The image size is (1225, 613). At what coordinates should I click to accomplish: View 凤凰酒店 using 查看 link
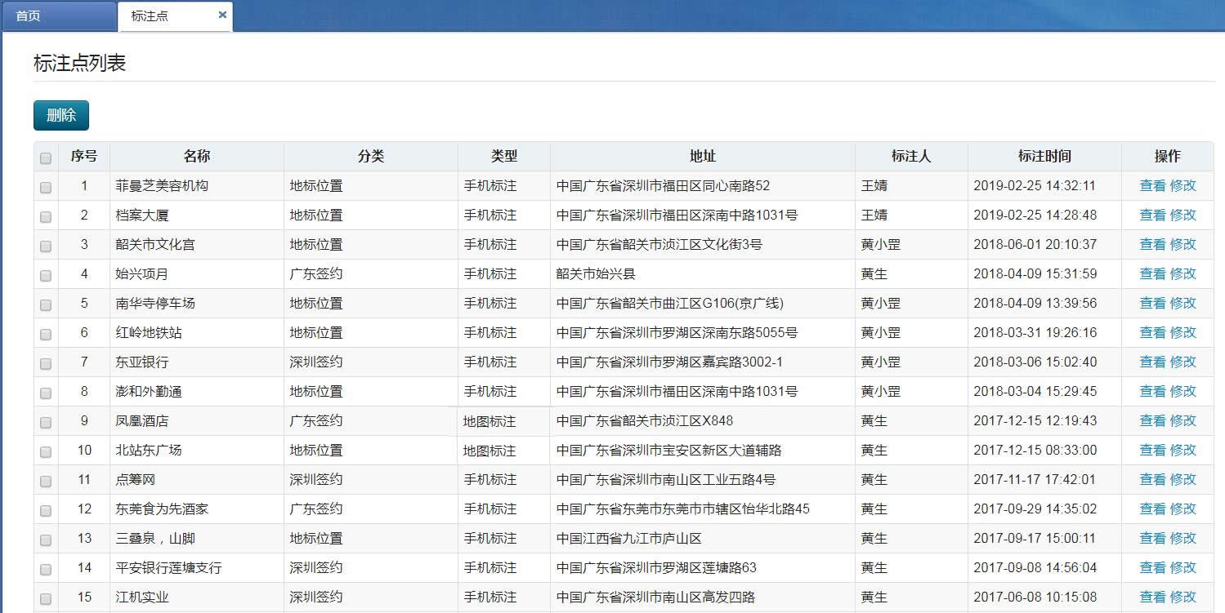pos(1152,420)
